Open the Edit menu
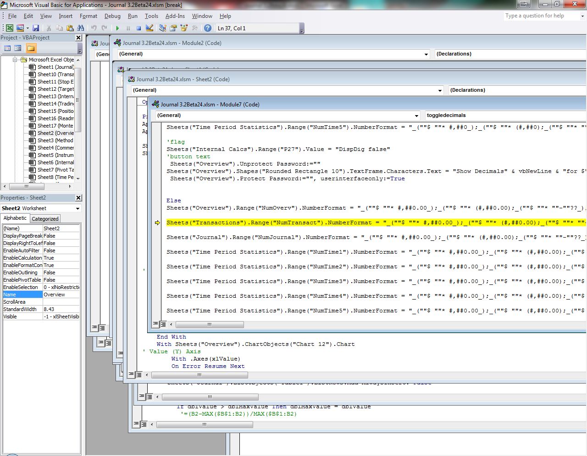Viewport: 587px width, 456px height. [x=28, y=16]
